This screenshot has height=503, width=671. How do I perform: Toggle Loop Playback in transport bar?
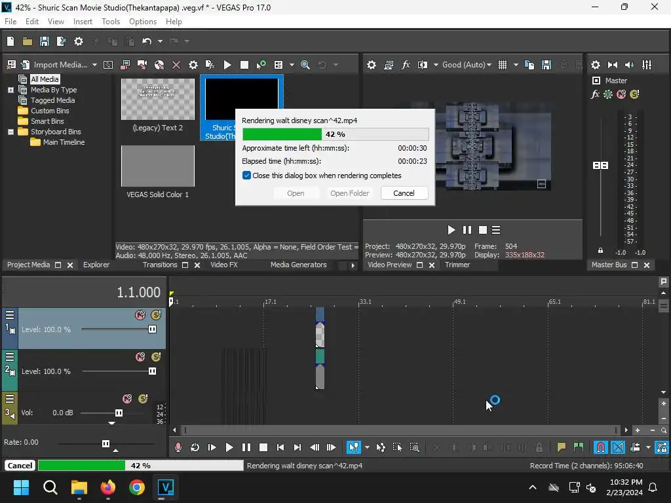click(x=195, y=447)
